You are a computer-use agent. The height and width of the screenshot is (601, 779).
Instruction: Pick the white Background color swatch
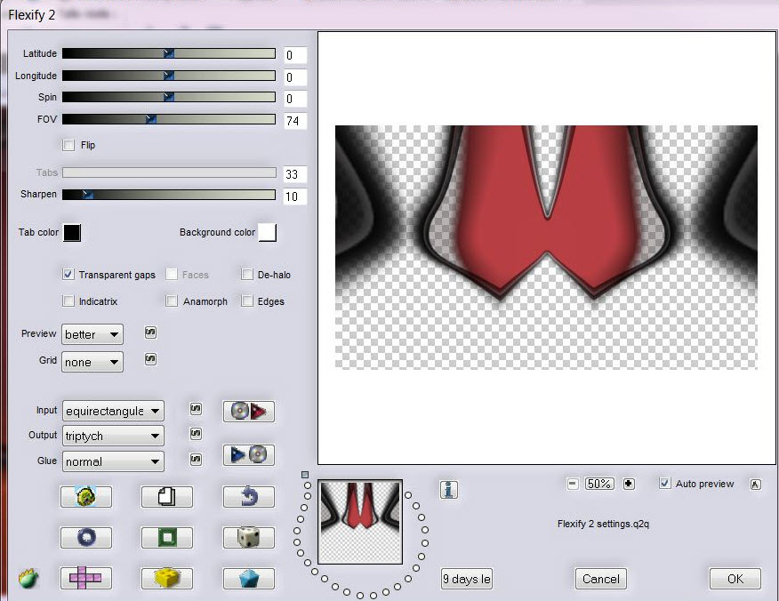(x=268, y=232)
